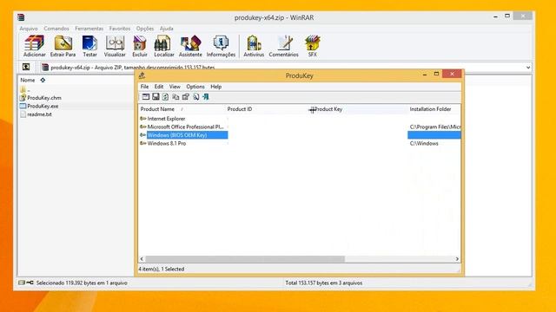Click the Comentários toolbar icon

point(283,46)
